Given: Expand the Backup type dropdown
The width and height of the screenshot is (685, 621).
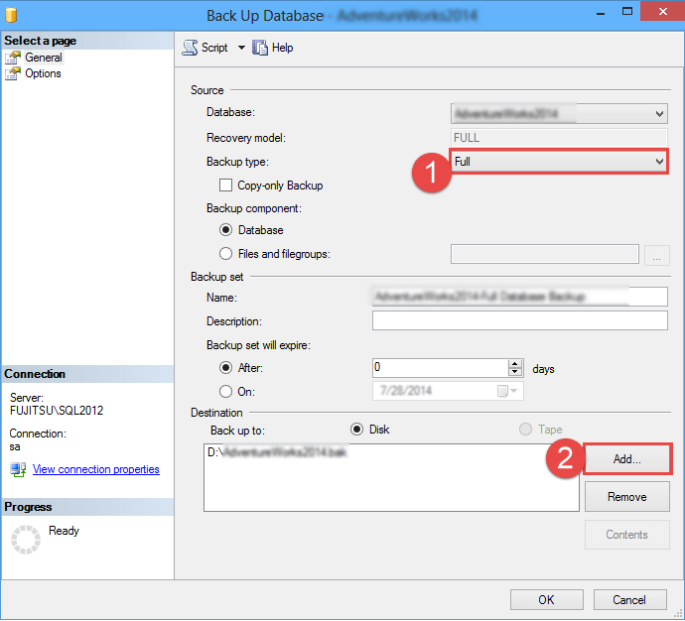Looking at the screenshot, I should coord(659,161).
